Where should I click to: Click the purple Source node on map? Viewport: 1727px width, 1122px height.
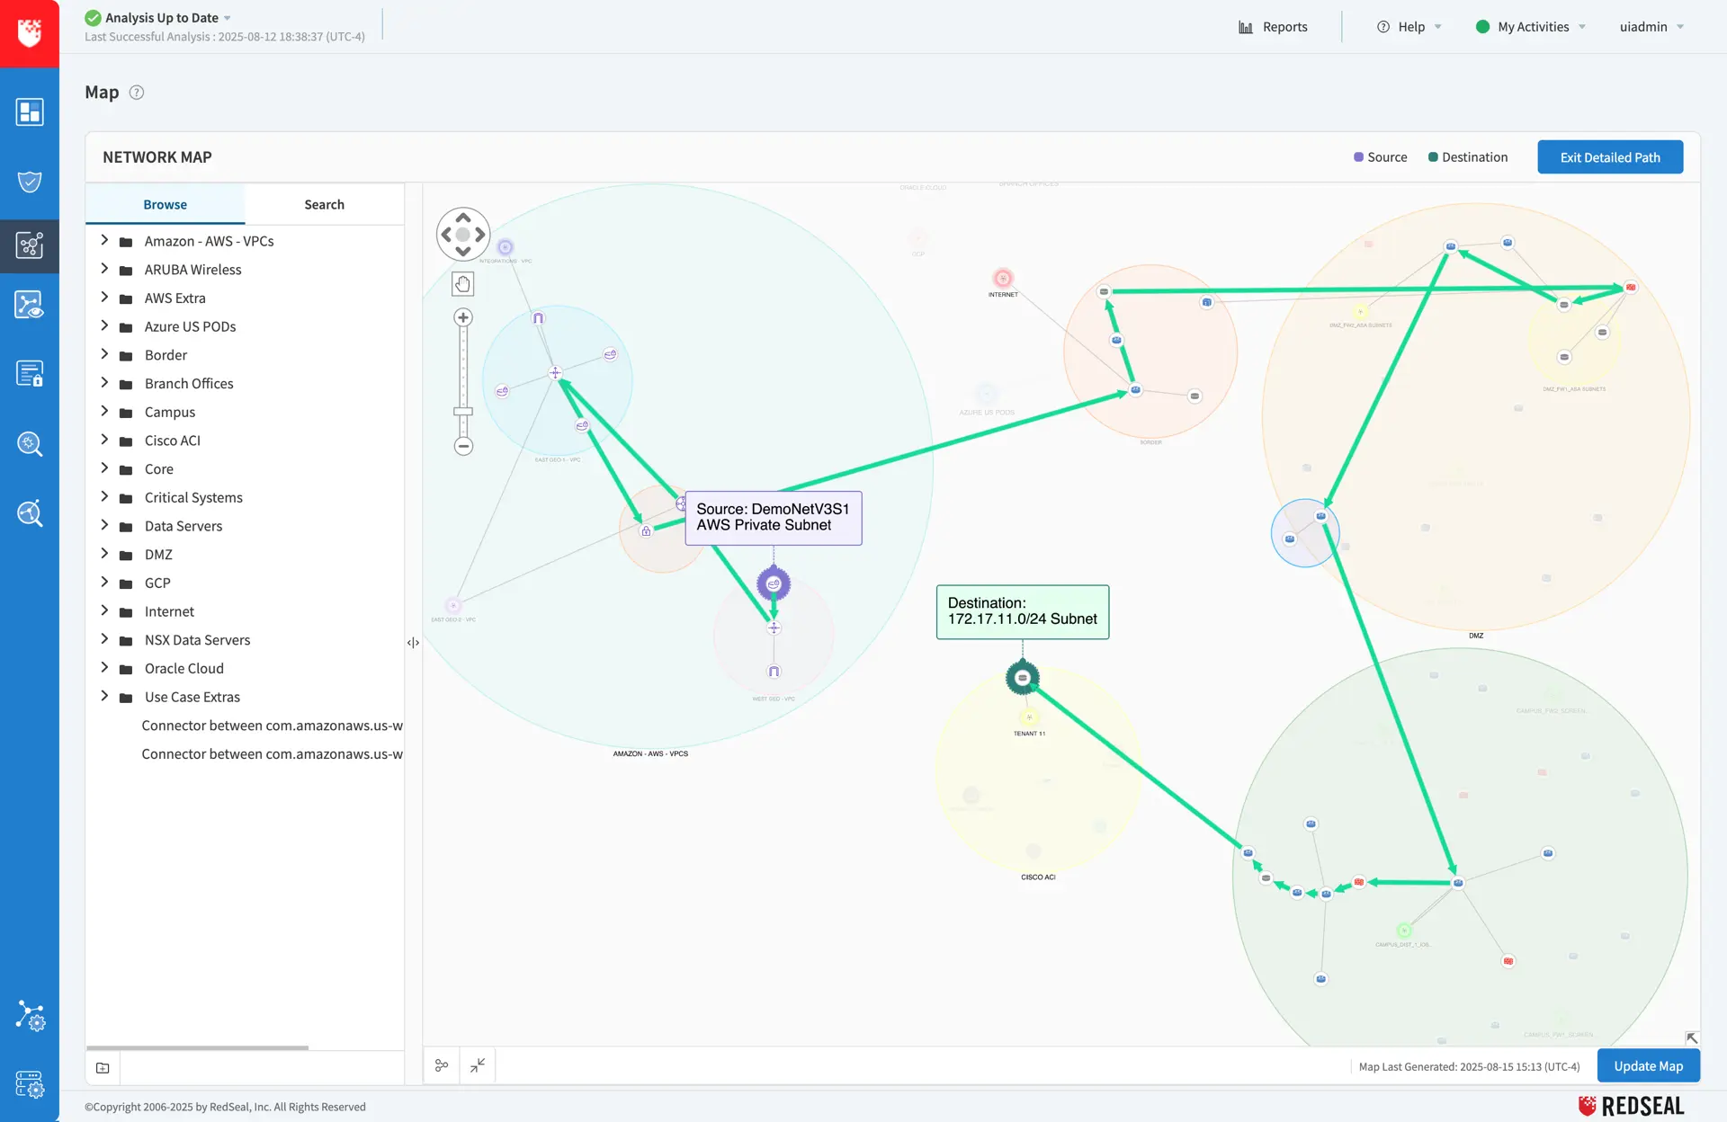pos(774,584)
